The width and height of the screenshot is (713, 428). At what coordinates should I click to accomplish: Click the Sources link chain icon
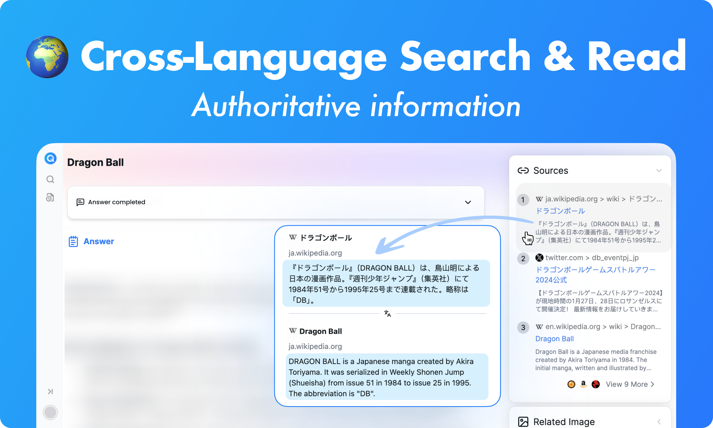point(523,171)
